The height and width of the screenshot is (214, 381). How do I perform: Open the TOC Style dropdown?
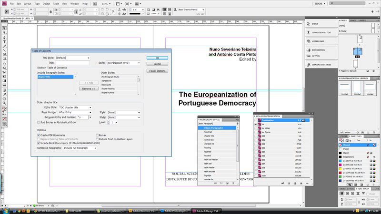72,58
